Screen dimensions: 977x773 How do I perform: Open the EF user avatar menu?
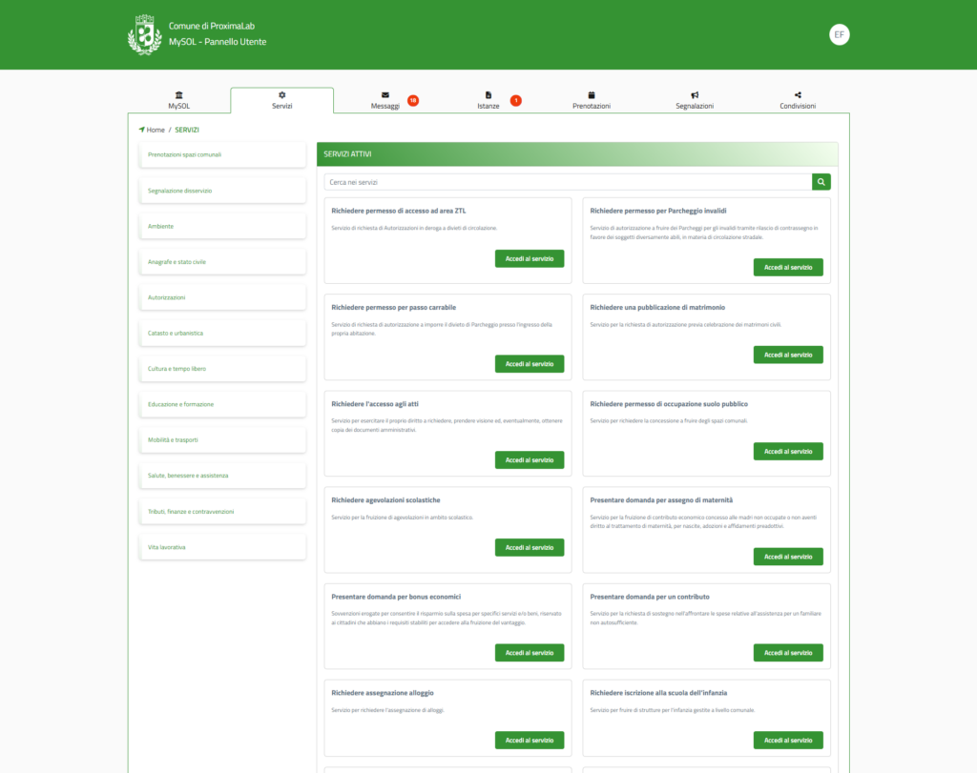click(839, 34)
